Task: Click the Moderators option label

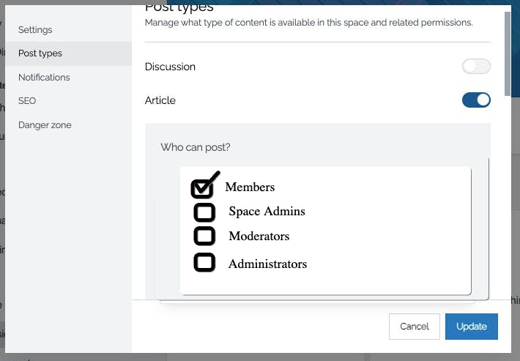Action: [x=259, y=237]
